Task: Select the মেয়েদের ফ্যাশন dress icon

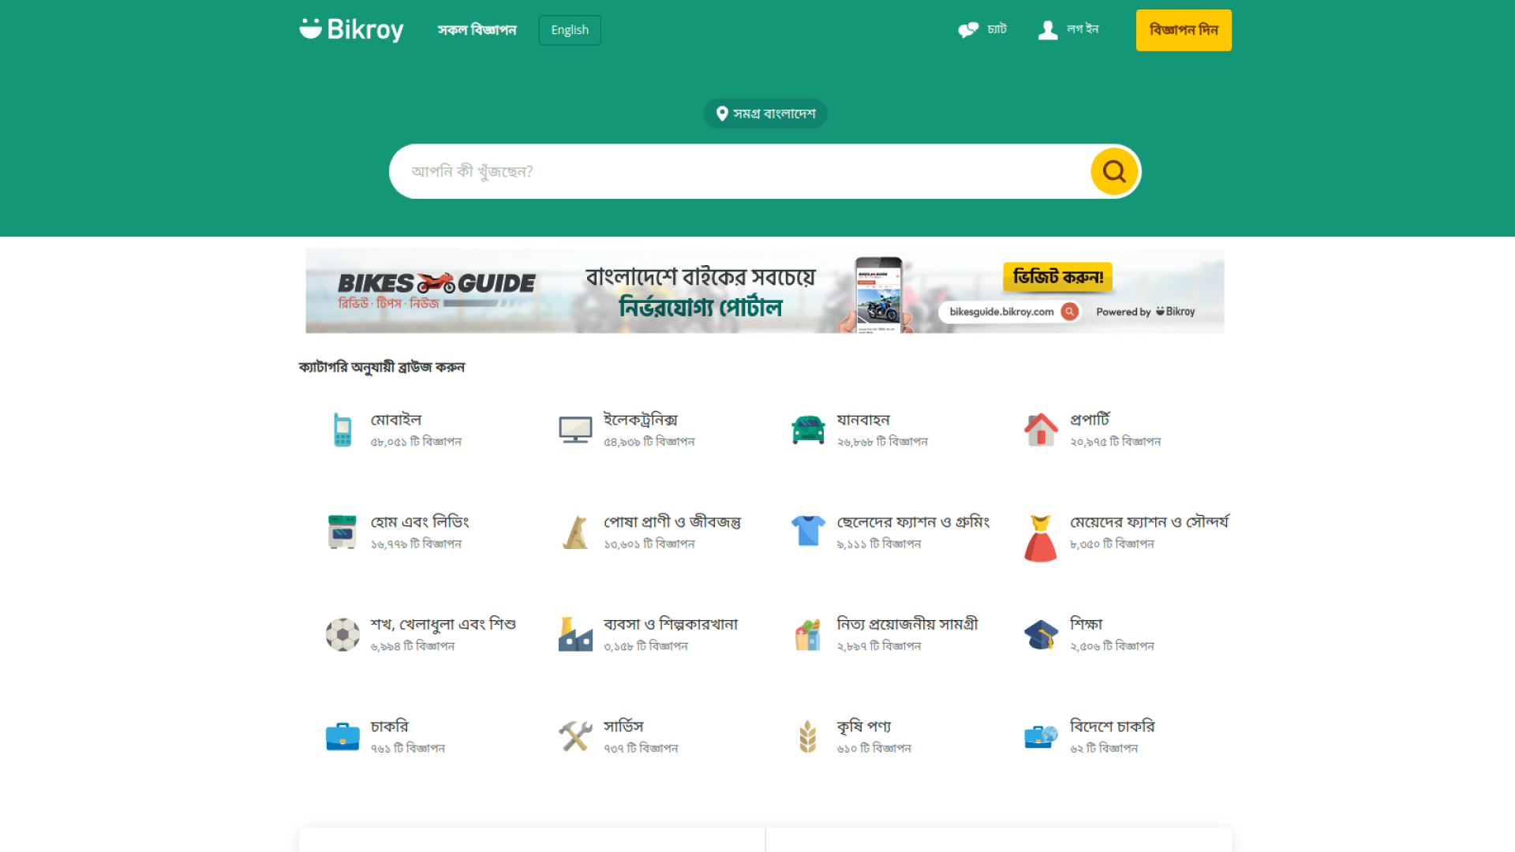Action: [1040, 532]
